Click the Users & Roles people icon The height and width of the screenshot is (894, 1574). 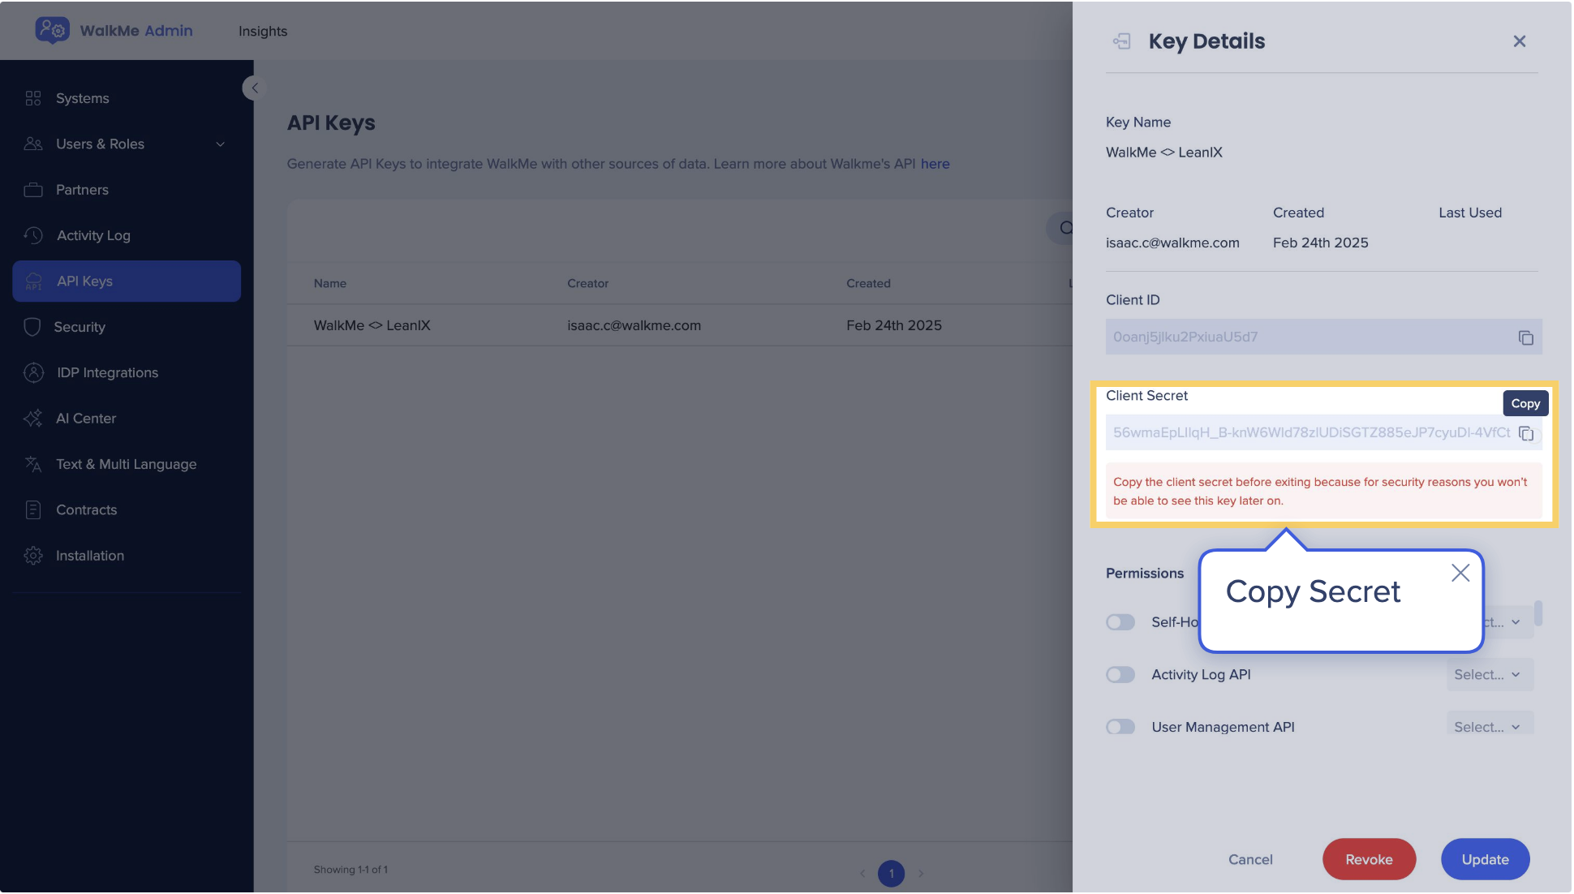(x=33, y=144)
